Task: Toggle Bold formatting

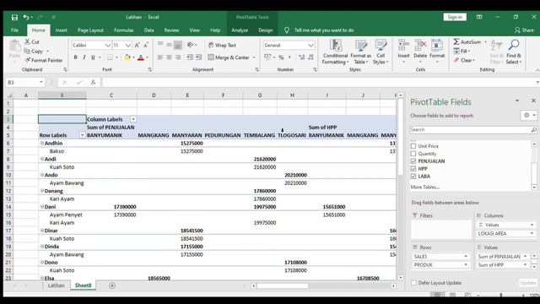Action: click(75, 57)
